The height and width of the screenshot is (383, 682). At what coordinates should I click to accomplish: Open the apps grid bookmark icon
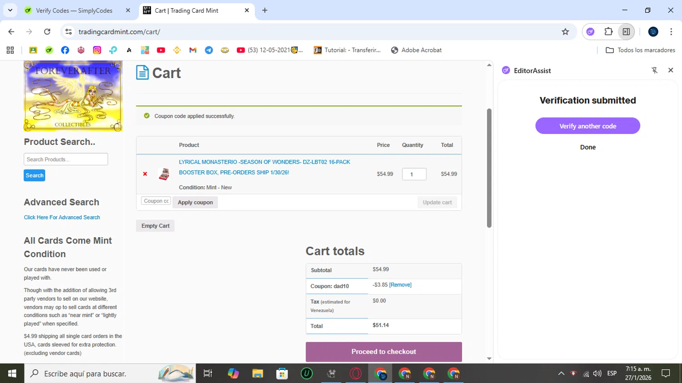10,50
